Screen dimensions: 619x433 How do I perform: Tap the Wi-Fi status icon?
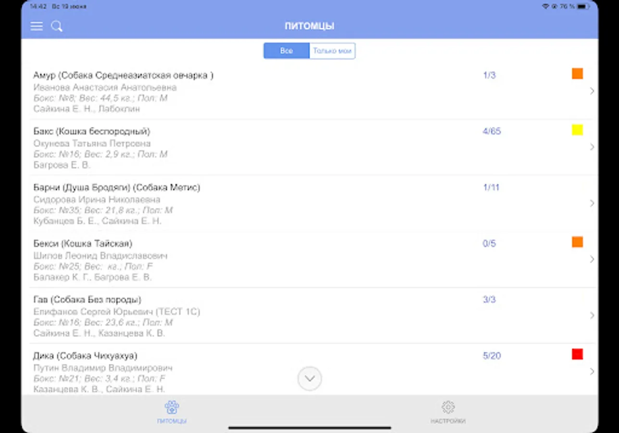545,7
